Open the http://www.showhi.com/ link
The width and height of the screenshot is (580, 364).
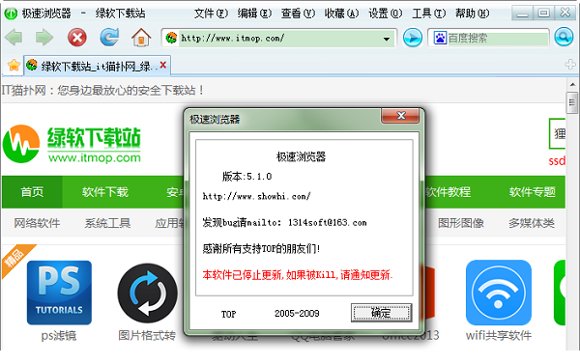click(256, 196)
